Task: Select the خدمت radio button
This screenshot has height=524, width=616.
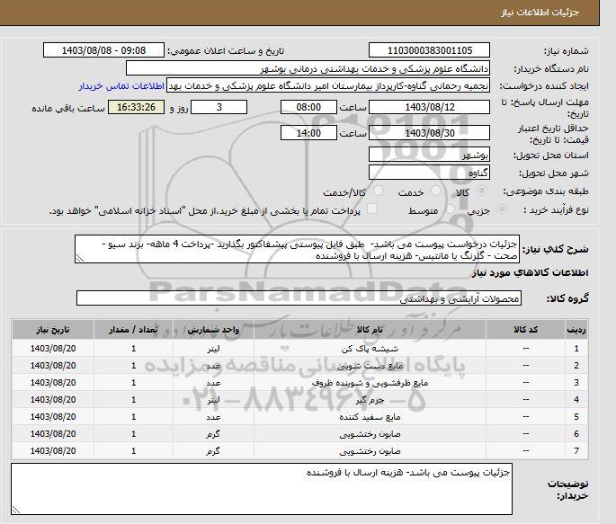Action: [x=435, y=191]
